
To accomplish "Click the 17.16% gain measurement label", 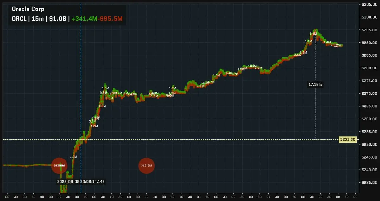I will point(315,85).
